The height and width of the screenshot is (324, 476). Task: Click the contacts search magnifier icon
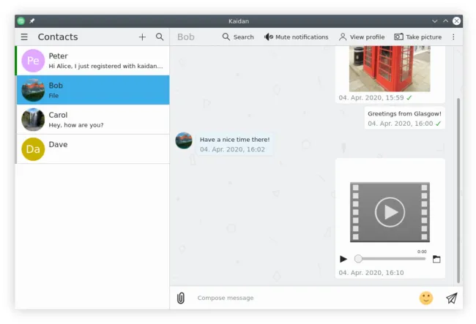point(160,37)
